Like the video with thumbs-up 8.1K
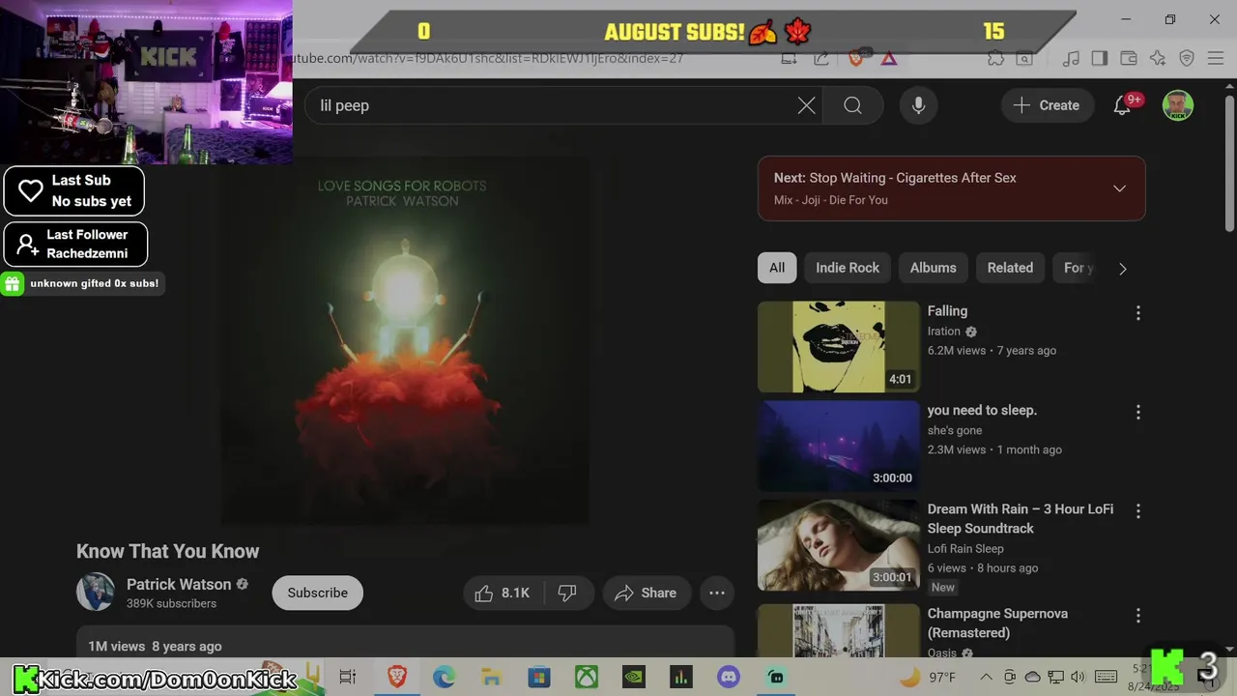Image resolution: width=1237 pixels, height=696 pixels. point(503,593)
